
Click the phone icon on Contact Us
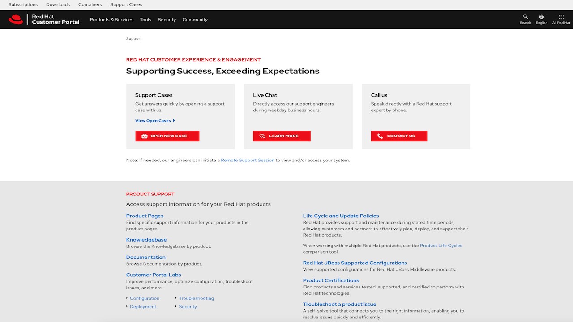point(380,136)
